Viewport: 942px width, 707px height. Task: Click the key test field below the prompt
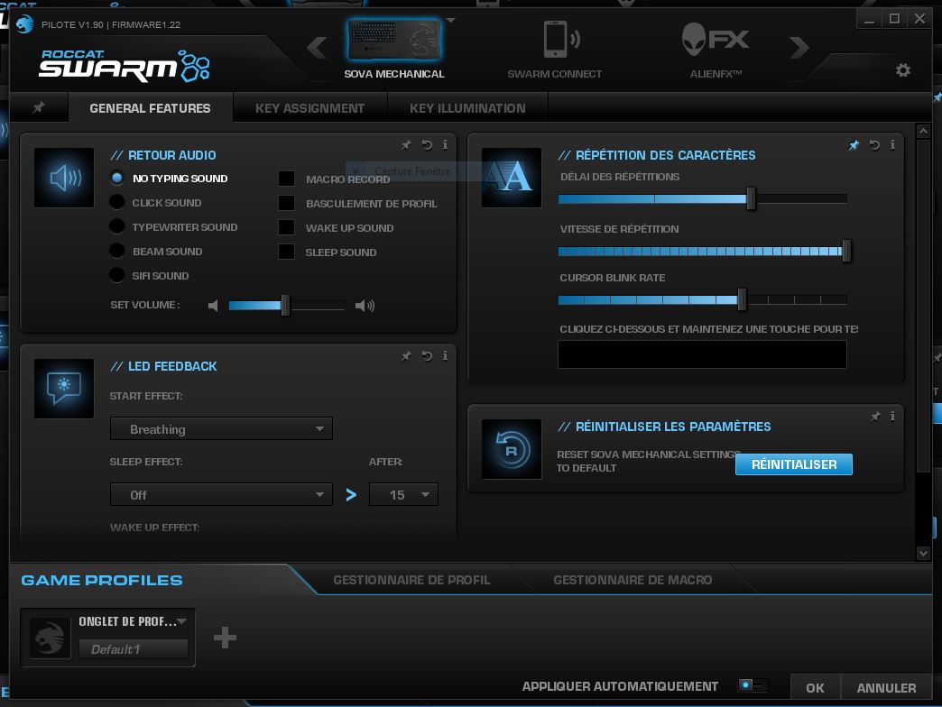701,353
